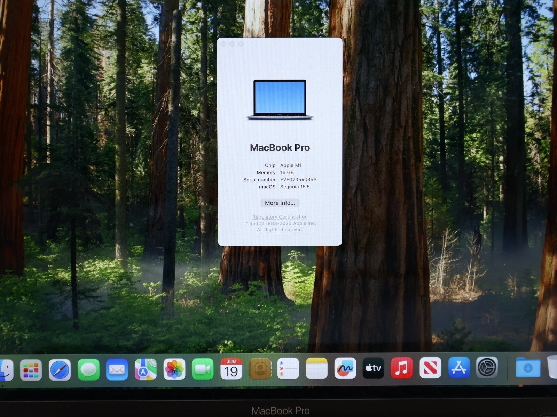Click the MacBook Pro laptop image
This screenshot has height=417, width=557.
[280, 100]
